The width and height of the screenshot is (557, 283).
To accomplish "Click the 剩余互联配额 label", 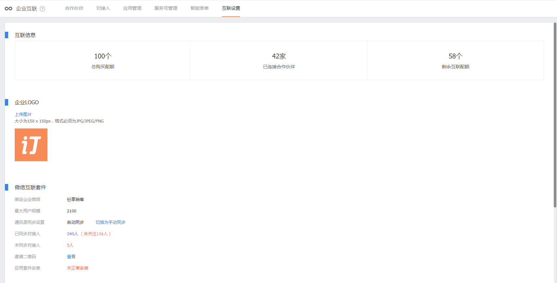I will (455, 67).
